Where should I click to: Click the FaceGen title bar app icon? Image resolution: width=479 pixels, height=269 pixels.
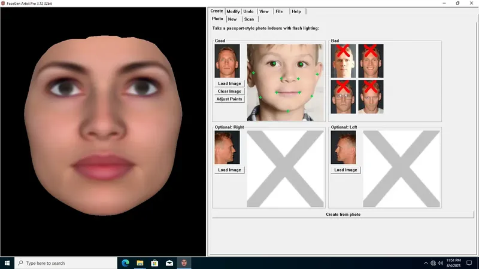point(3,4)
